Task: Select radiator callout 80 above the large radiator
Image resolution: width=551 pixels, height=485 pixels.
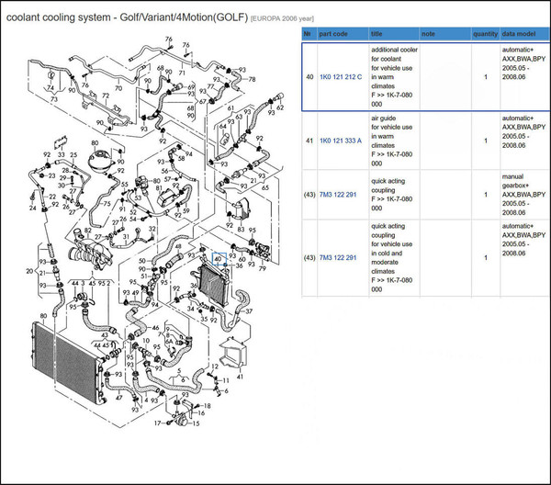Action: coord(43,316)
